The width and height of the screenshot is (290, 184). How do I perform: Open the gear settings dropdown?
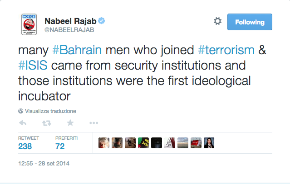coord(217,21)
